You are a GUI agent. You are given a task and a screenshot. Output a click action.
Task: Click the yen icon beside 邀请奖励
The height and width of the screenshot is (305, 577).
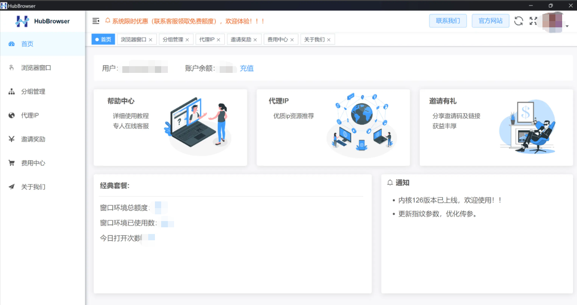click(12, 139)
